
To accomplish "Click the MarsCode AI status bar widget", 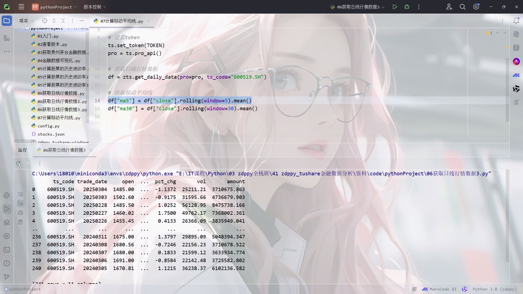I will click(439, 289).
